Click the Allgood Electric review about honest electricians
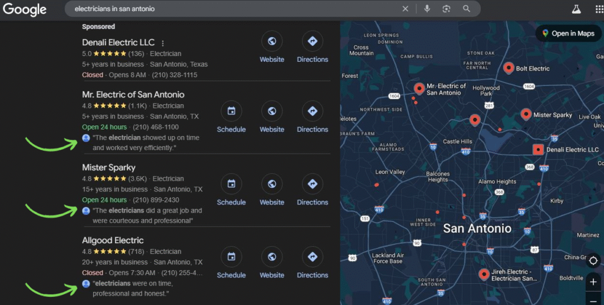The image size is (604, 305). click(x=133, y=289)
